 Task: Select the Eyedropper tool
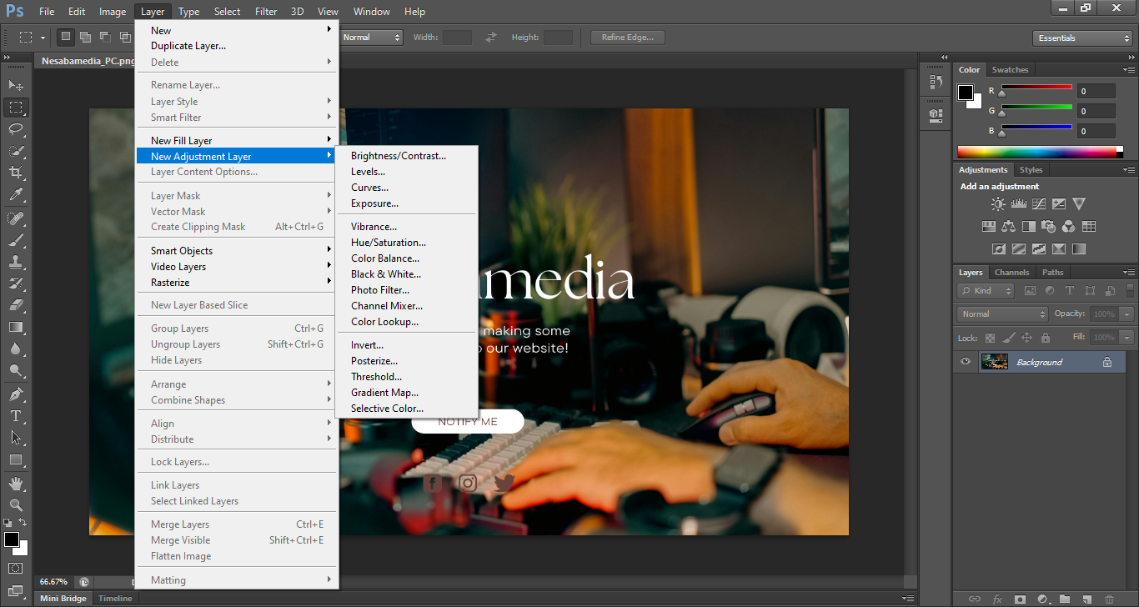point(16,195)
